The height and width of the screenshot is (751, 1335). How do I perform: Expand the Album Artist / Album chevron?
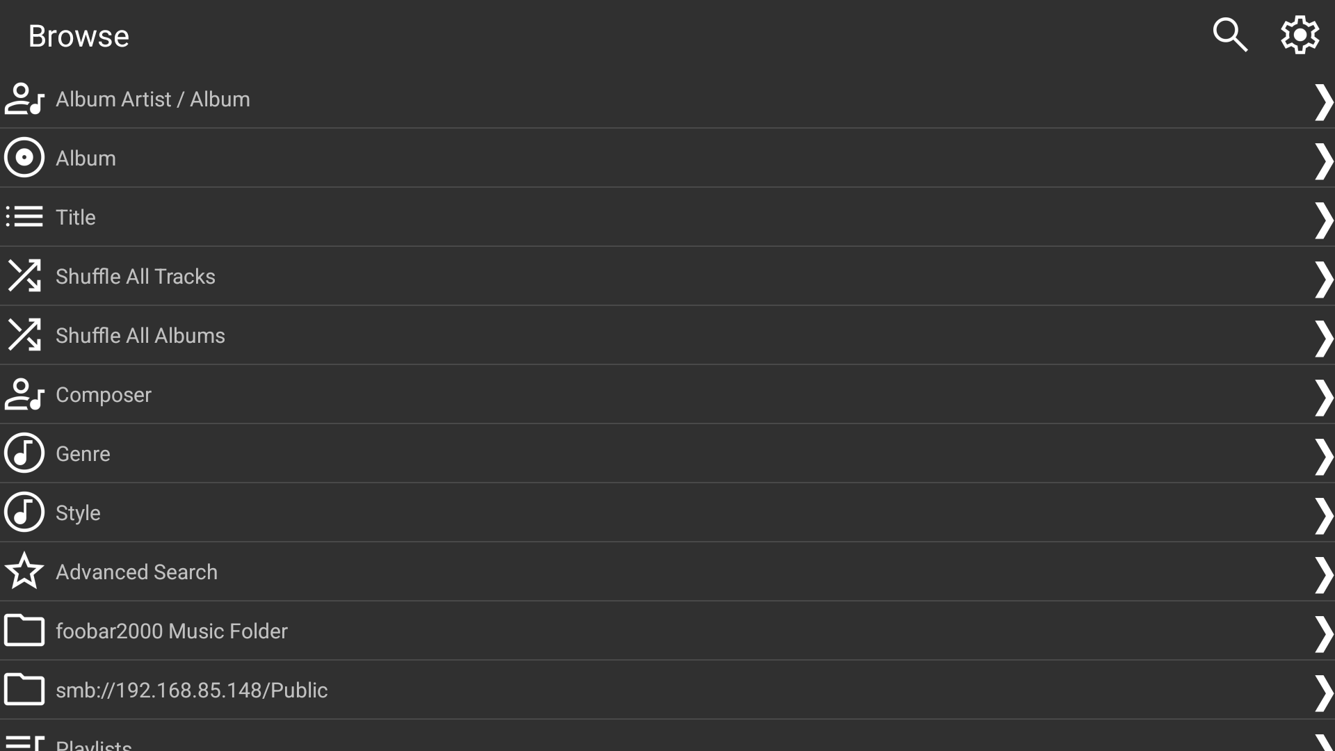(x=1322, y=102)
